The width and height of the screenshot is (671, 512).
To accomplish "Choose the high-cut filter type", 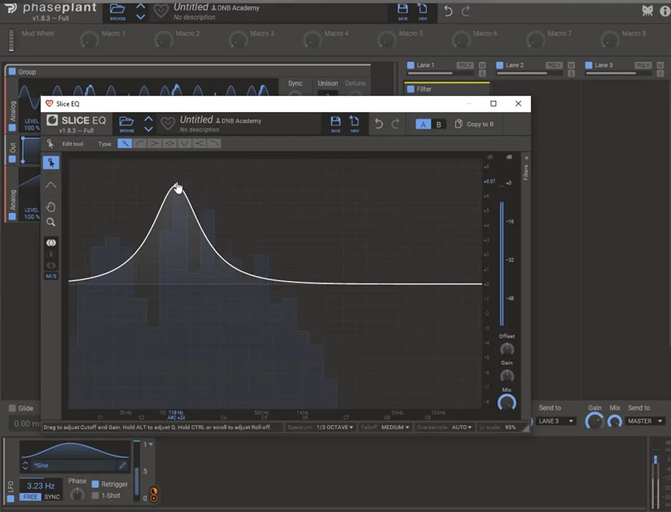I will click(x=214, y=143).
